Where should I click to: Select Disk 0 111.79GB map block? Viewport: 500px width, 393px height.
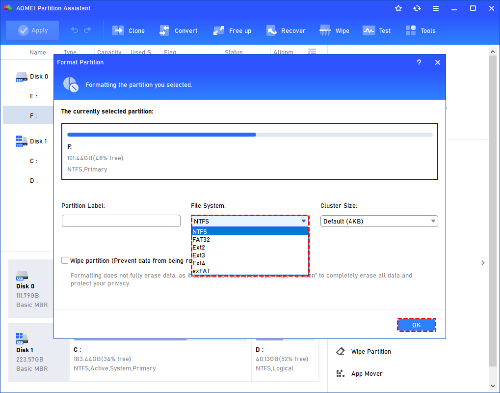point(31,288)
